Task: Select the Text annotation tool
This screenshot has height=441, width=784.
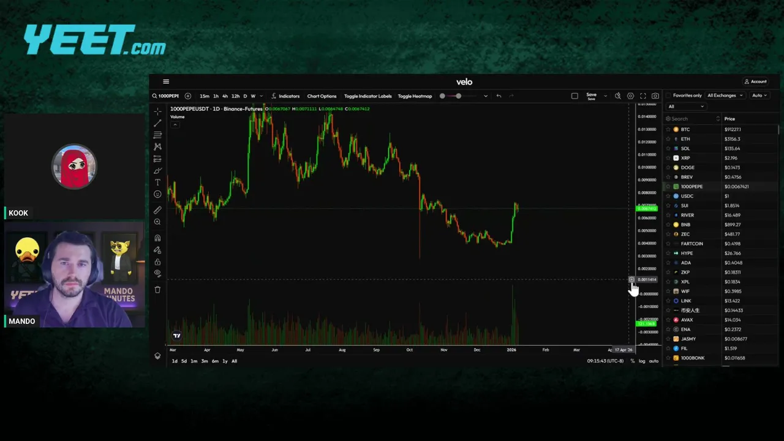Action: coord(157,183)
